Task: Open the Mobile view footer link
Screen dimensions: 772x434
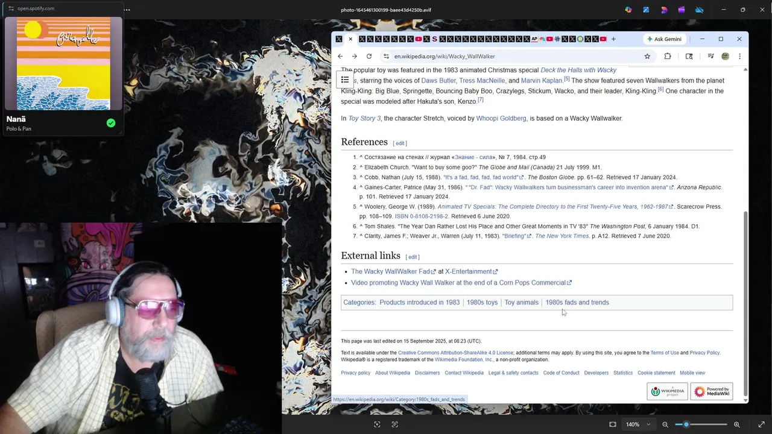Action: point(692,373)
